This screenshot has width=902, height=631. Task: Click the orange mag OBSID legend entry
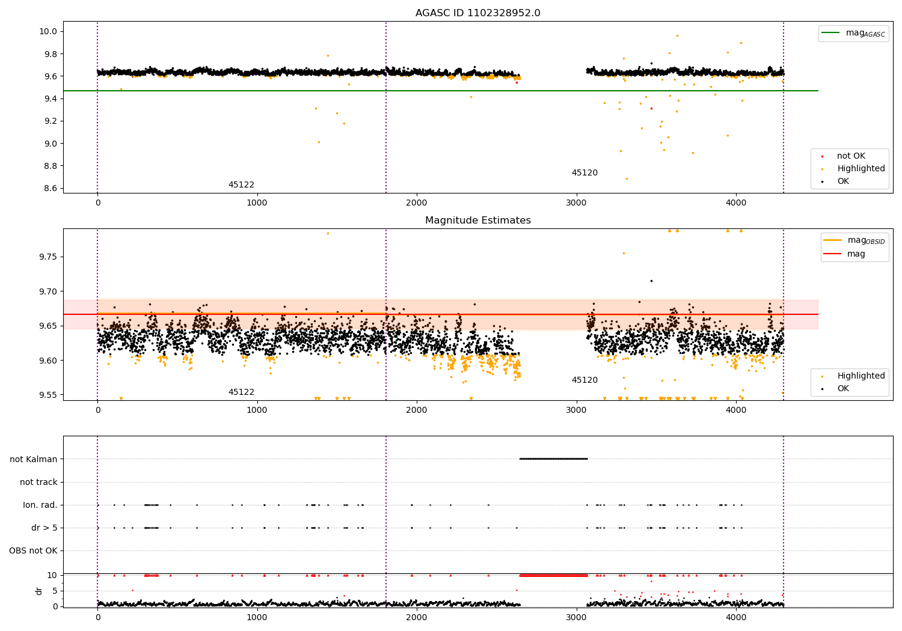tap(854, 240)
